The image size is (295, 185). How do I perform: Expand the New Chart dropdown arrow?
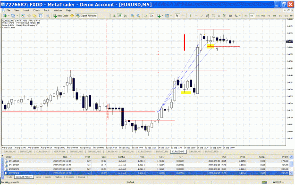click(9, 16)
